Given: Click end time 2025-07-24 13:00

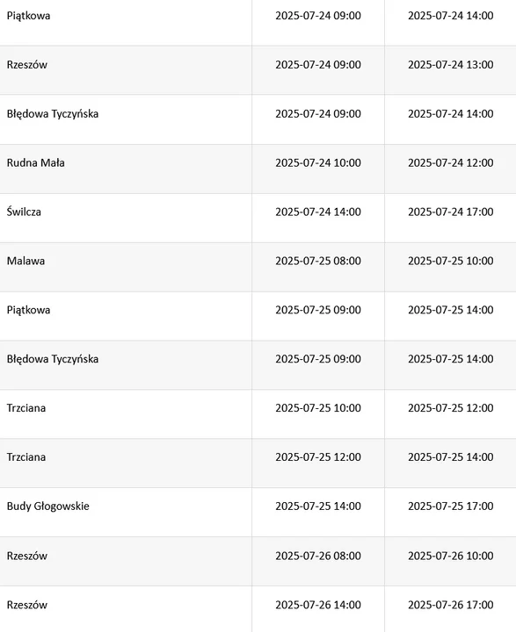Looking at the screenshot, I should coord(451,64).
